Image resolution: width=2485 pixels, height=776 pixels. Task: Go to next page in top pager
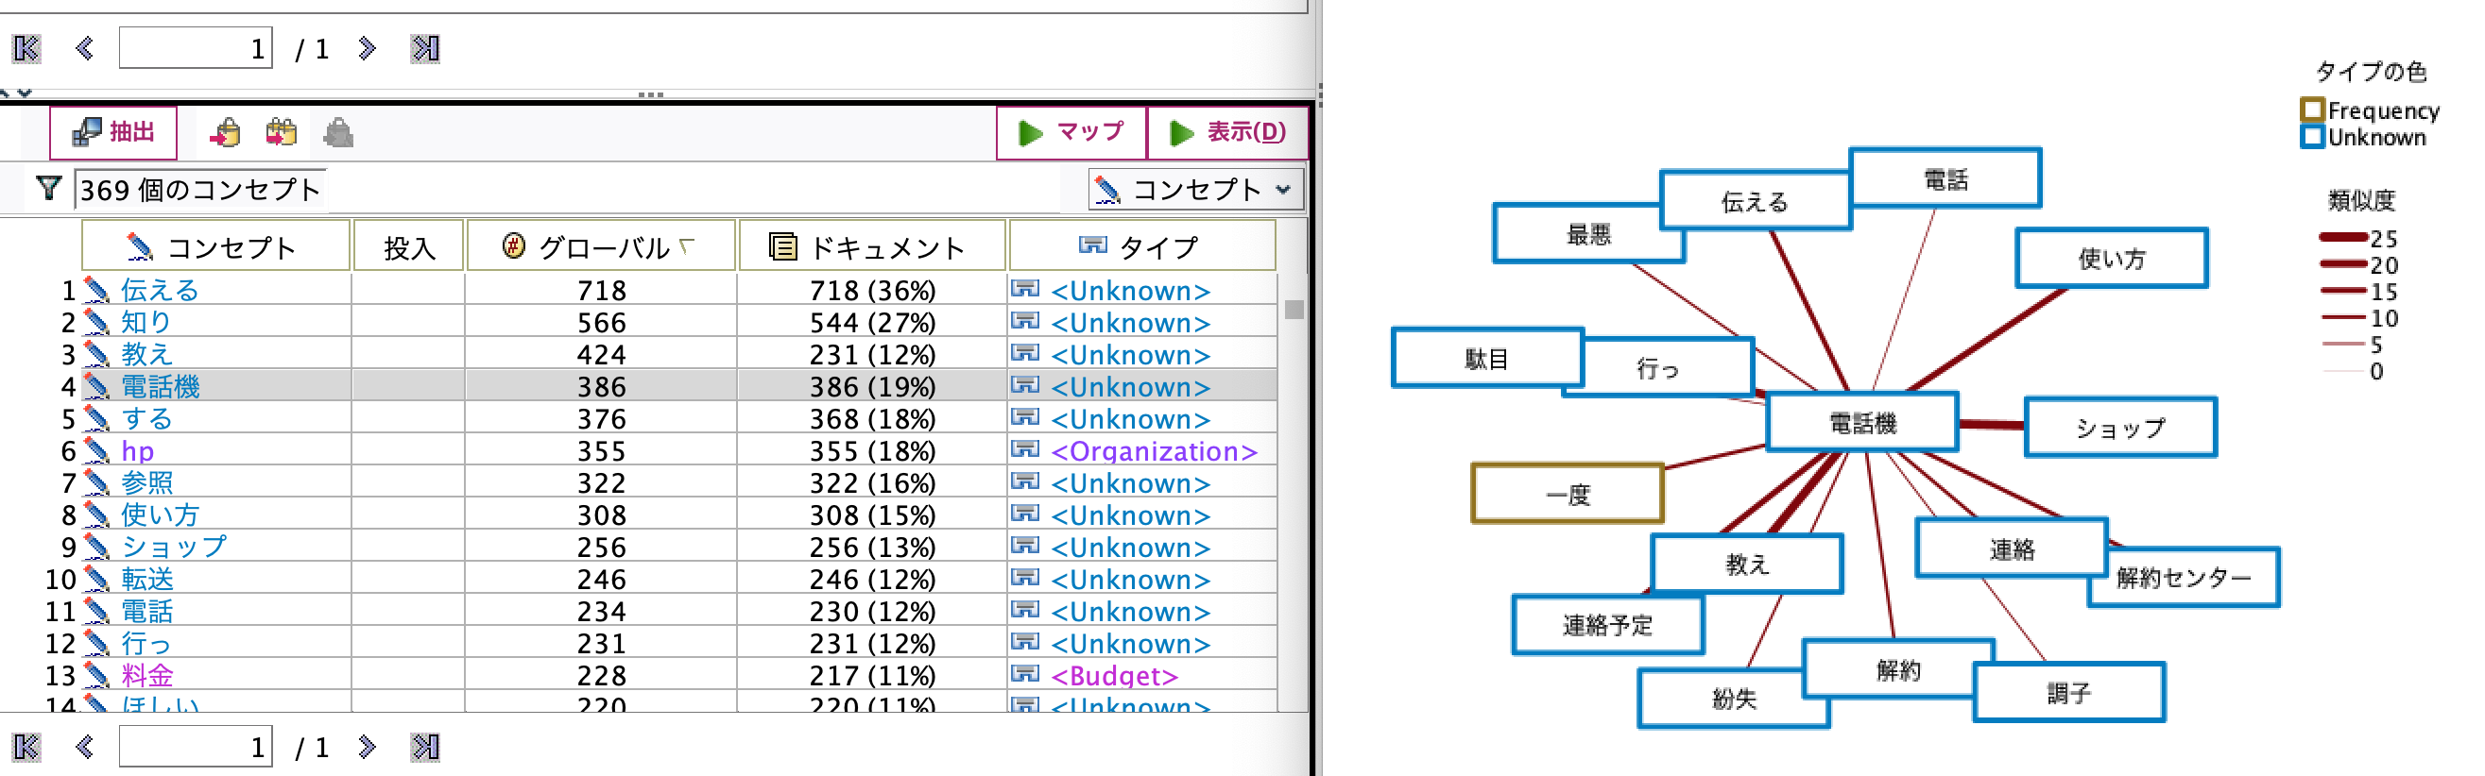click(367, 48)
